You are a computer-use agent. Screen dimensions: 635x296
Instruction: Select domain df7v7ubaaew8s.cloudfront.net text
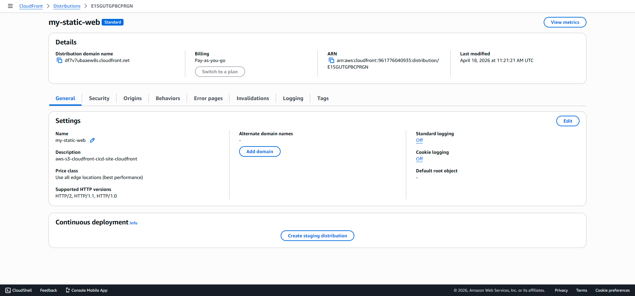tap(97, 60)
